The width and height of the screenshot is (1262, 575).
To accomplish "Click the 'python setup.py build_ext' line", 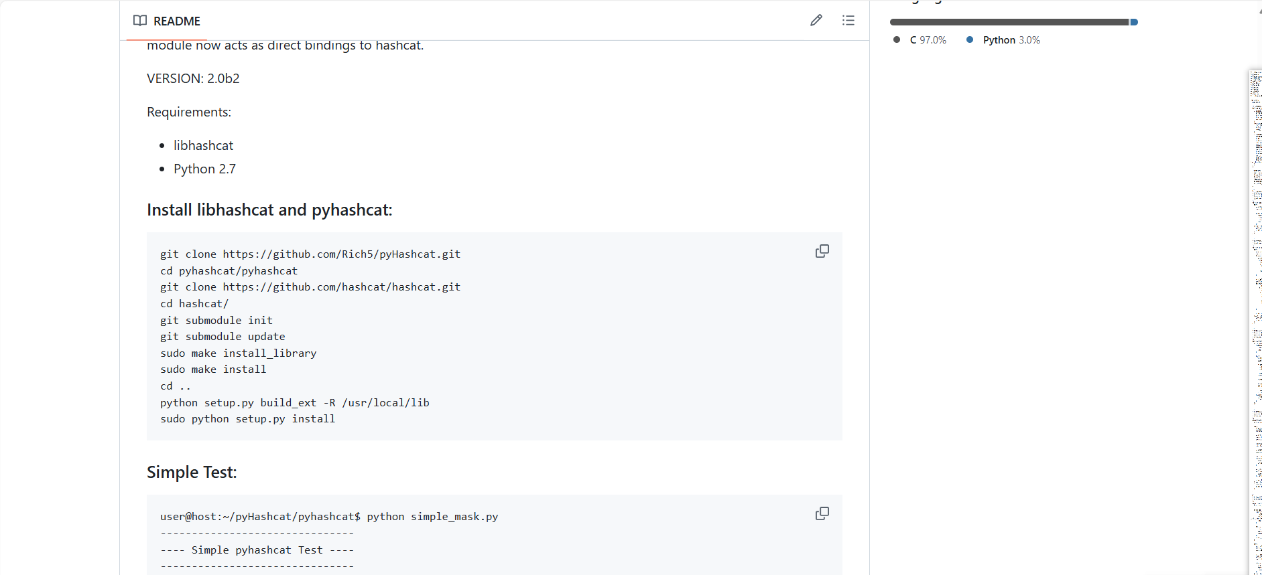I will [295, 403].
